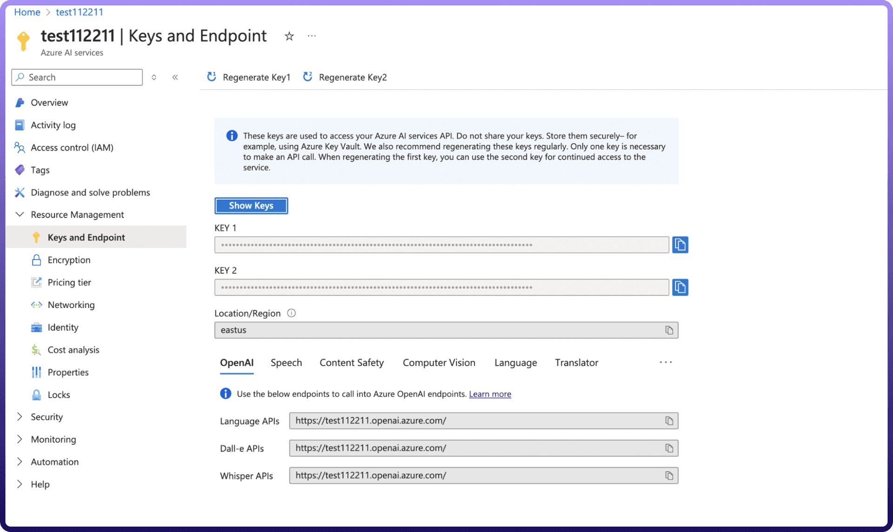
Task: Copy the Language APIs endpoint URL
Action: pyautogui.click(x=669, y=420)
